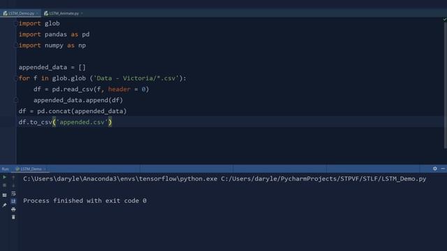Click the 'import pandas as pd' line
This screenshot has height=251, width=447.
click(54, 34)
